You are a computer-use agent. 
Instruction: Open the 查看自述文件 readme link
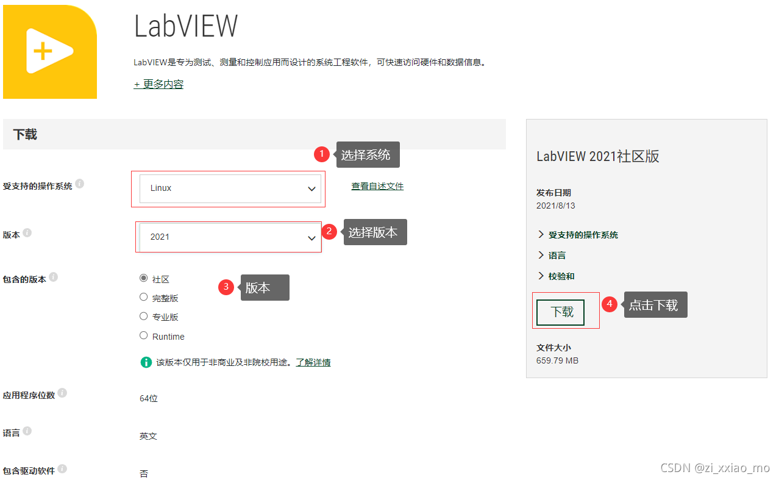(377, 186)
